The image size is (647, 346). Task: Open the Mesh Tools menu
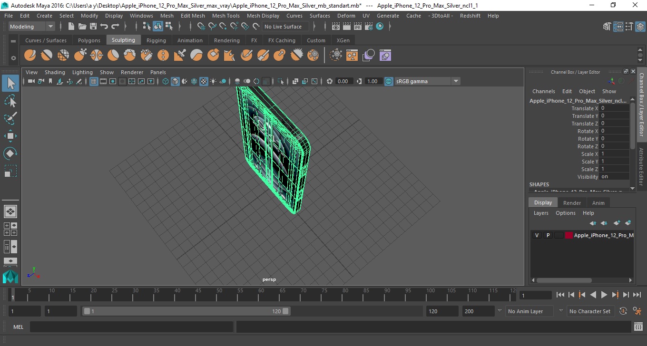(225, 16)
